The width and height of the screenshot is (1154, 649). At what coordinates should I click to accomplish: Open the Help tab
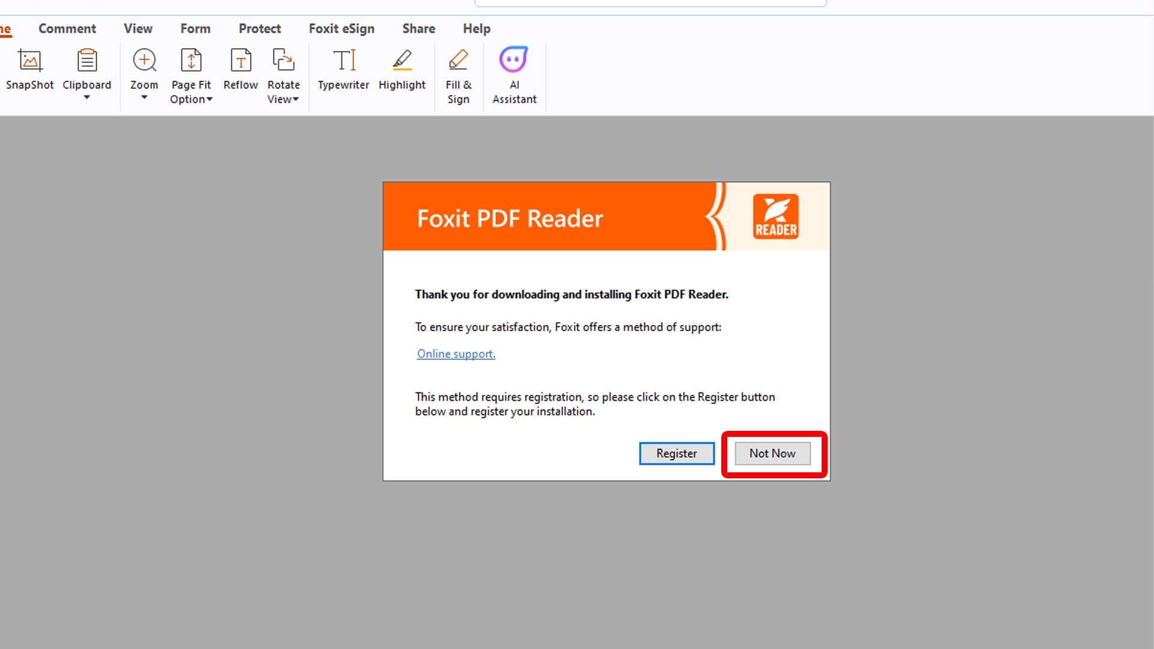[477, 28]
